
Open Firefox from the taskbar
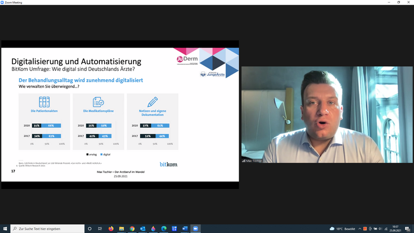[x=111, y=228]
